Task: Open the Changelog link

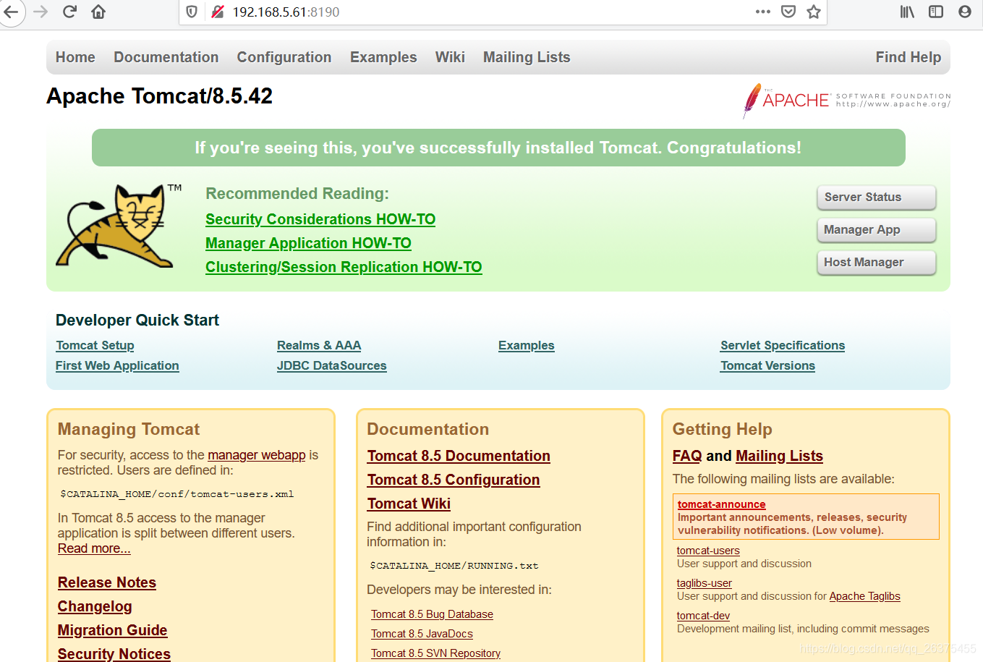Action: tap(95, 606)
